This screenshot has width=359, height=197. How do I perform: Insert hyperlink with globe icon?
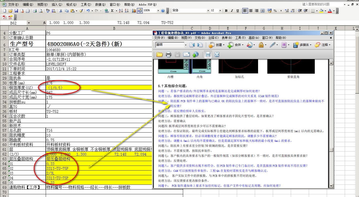click(107, 11)
